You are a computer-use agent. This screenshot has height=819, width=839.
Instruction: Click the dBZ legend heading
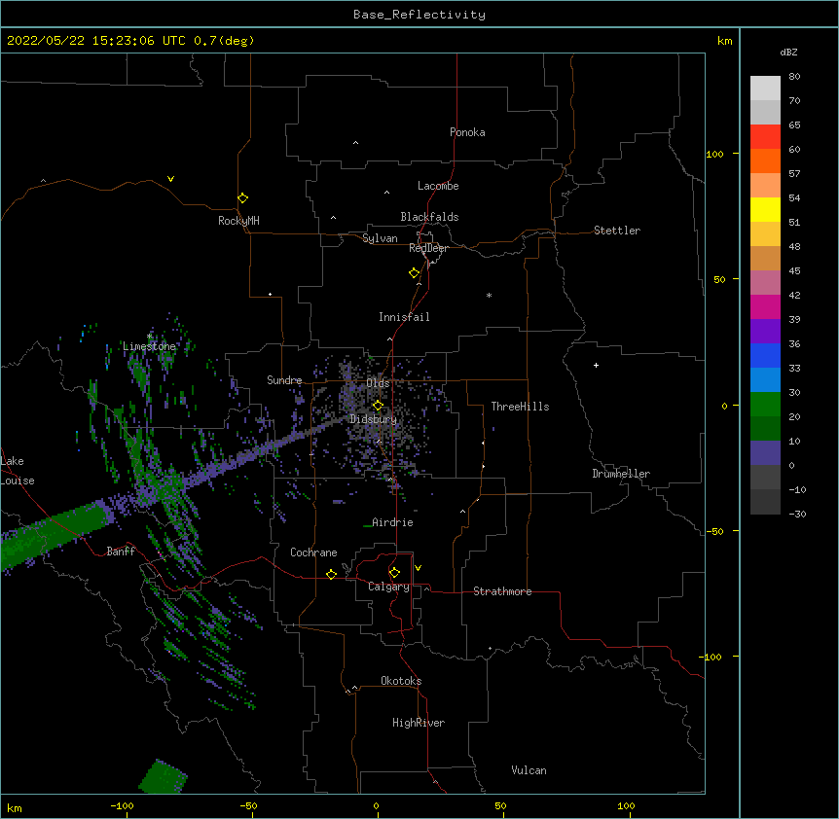point(788,52)
